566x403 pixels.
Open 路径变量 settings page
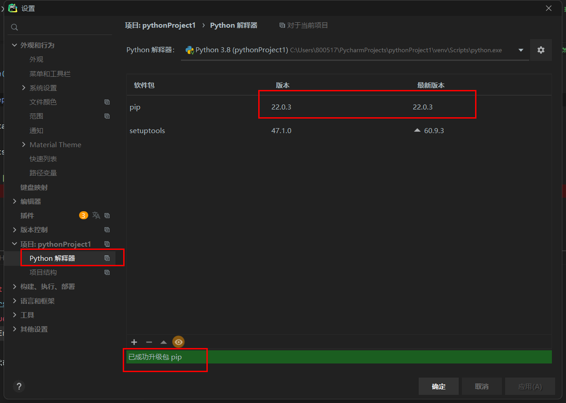click(43, 173)
